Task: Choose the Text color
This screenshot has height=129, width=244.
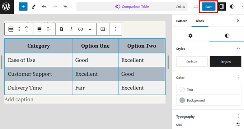Action: pos(209,90)
